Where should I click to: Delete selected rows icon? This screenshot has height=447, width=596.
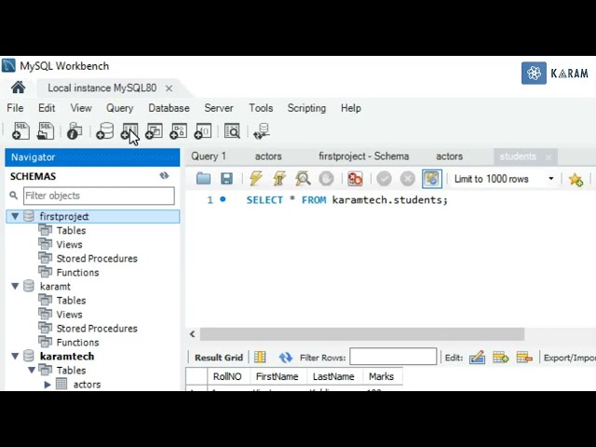[x=524, y=358]
